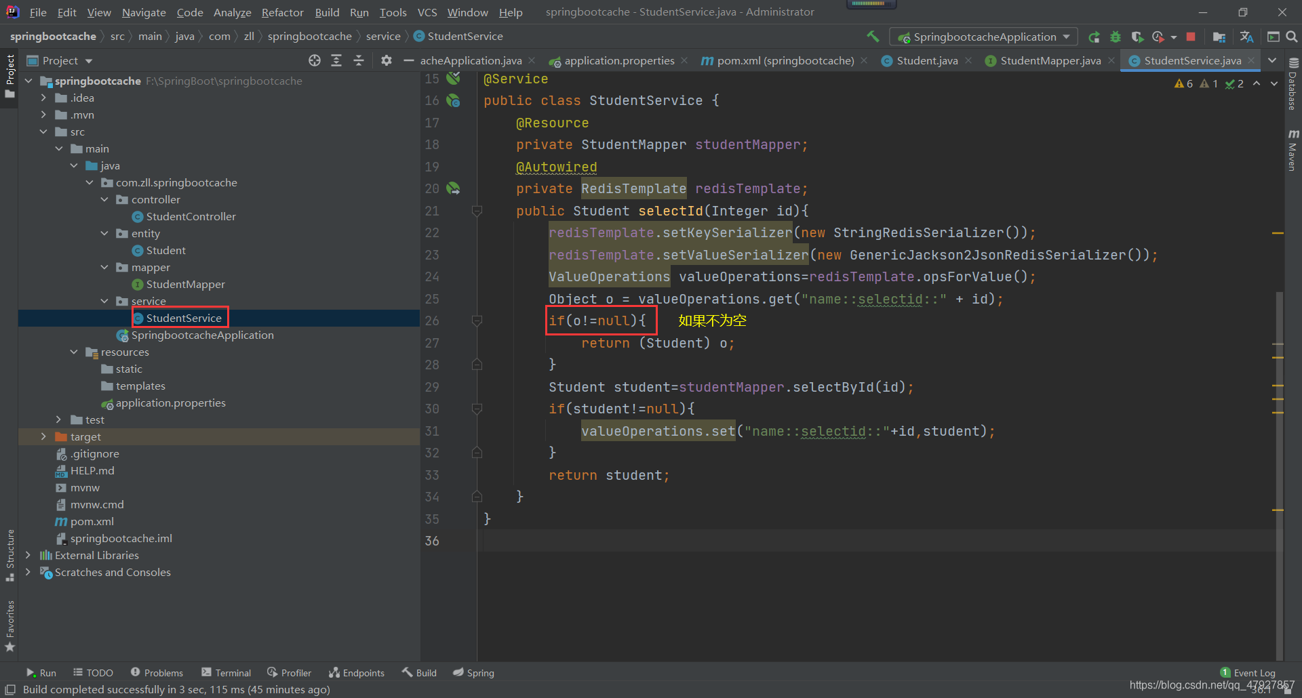Close the Student.java tab
The image size is (1302, 698).
tap(968, 60)
